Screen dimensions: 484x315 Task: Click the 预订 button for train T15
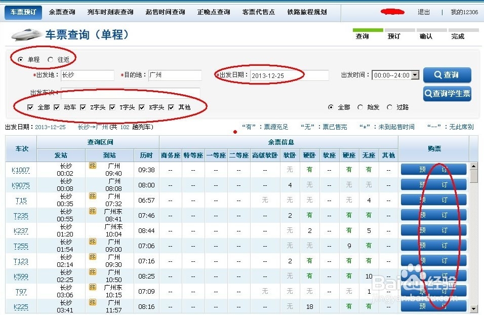433,200
